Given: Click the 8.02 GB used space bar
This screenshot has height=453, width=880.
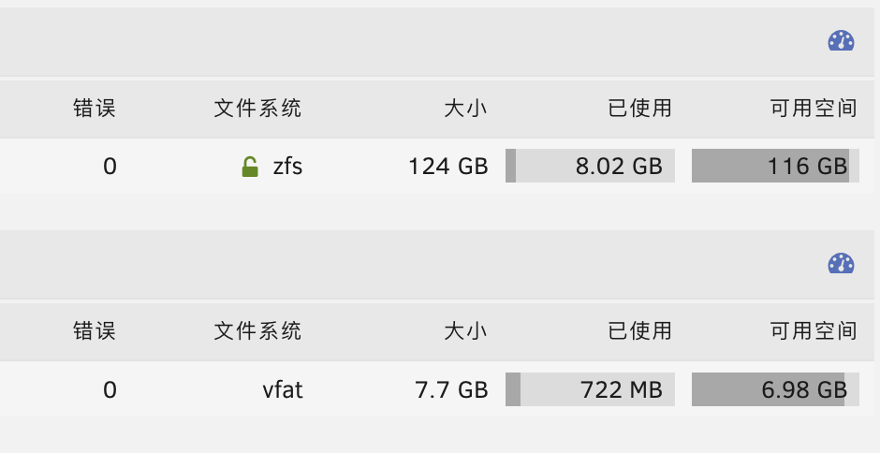Looking at the screenshot, I should (x=590, y=166).
